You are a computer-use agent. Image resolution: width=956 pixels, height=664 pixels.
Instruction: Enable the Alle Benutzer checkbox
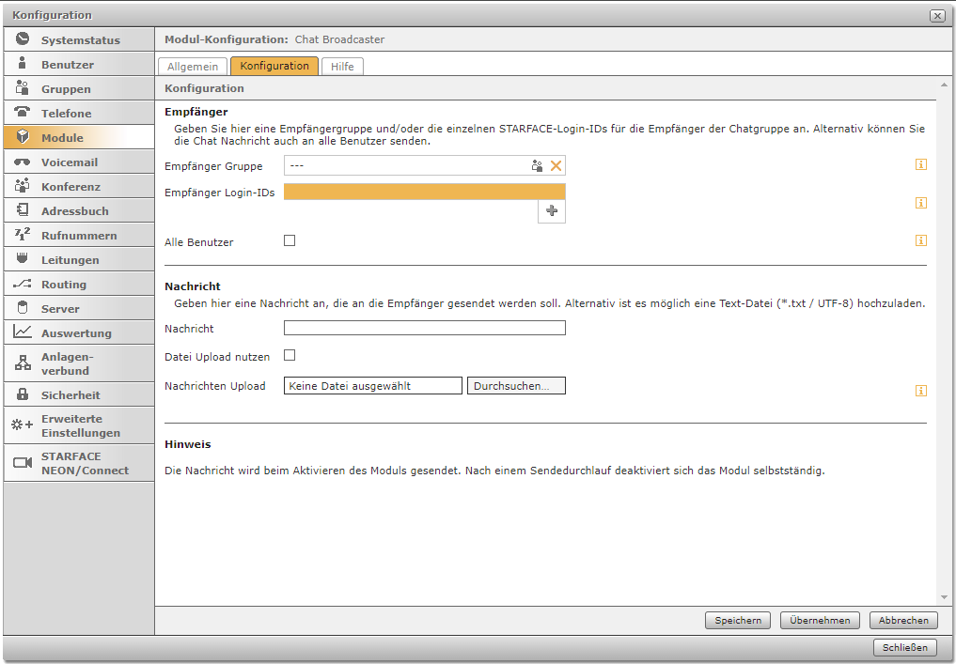(x=290, y=240)
